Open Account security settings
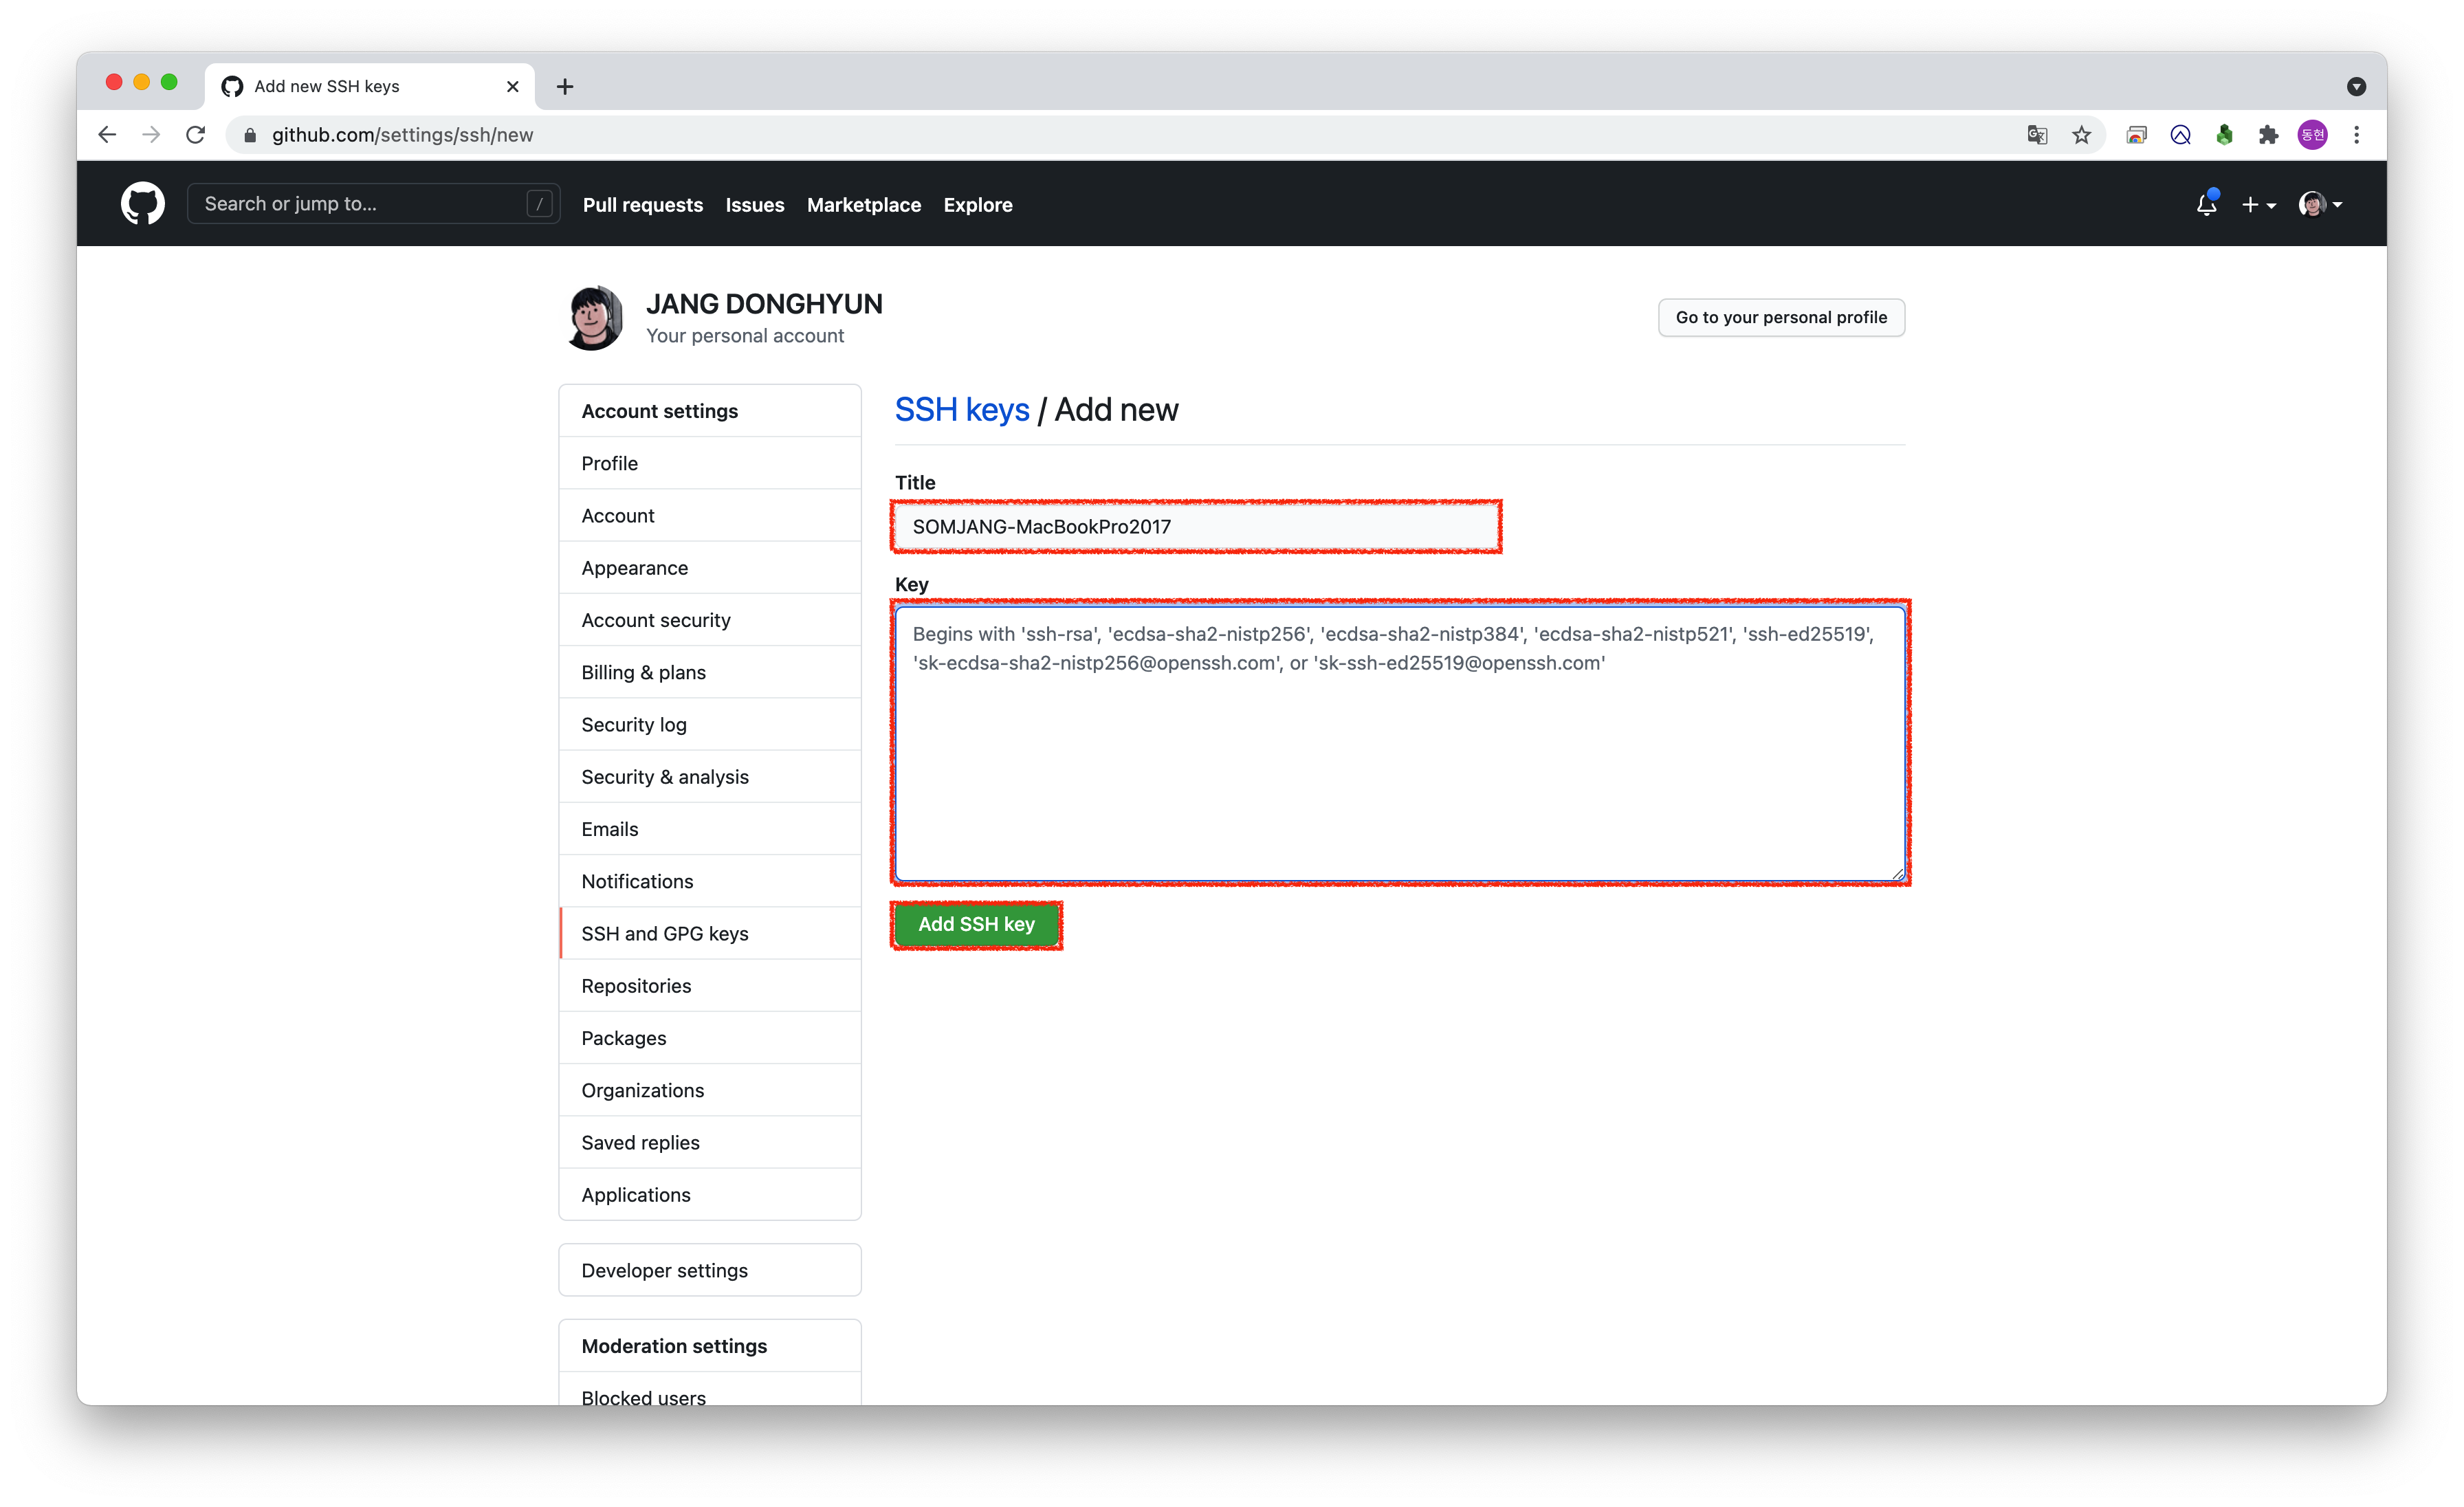This screenshot has width=2464, height=1507. pos(710,620)
